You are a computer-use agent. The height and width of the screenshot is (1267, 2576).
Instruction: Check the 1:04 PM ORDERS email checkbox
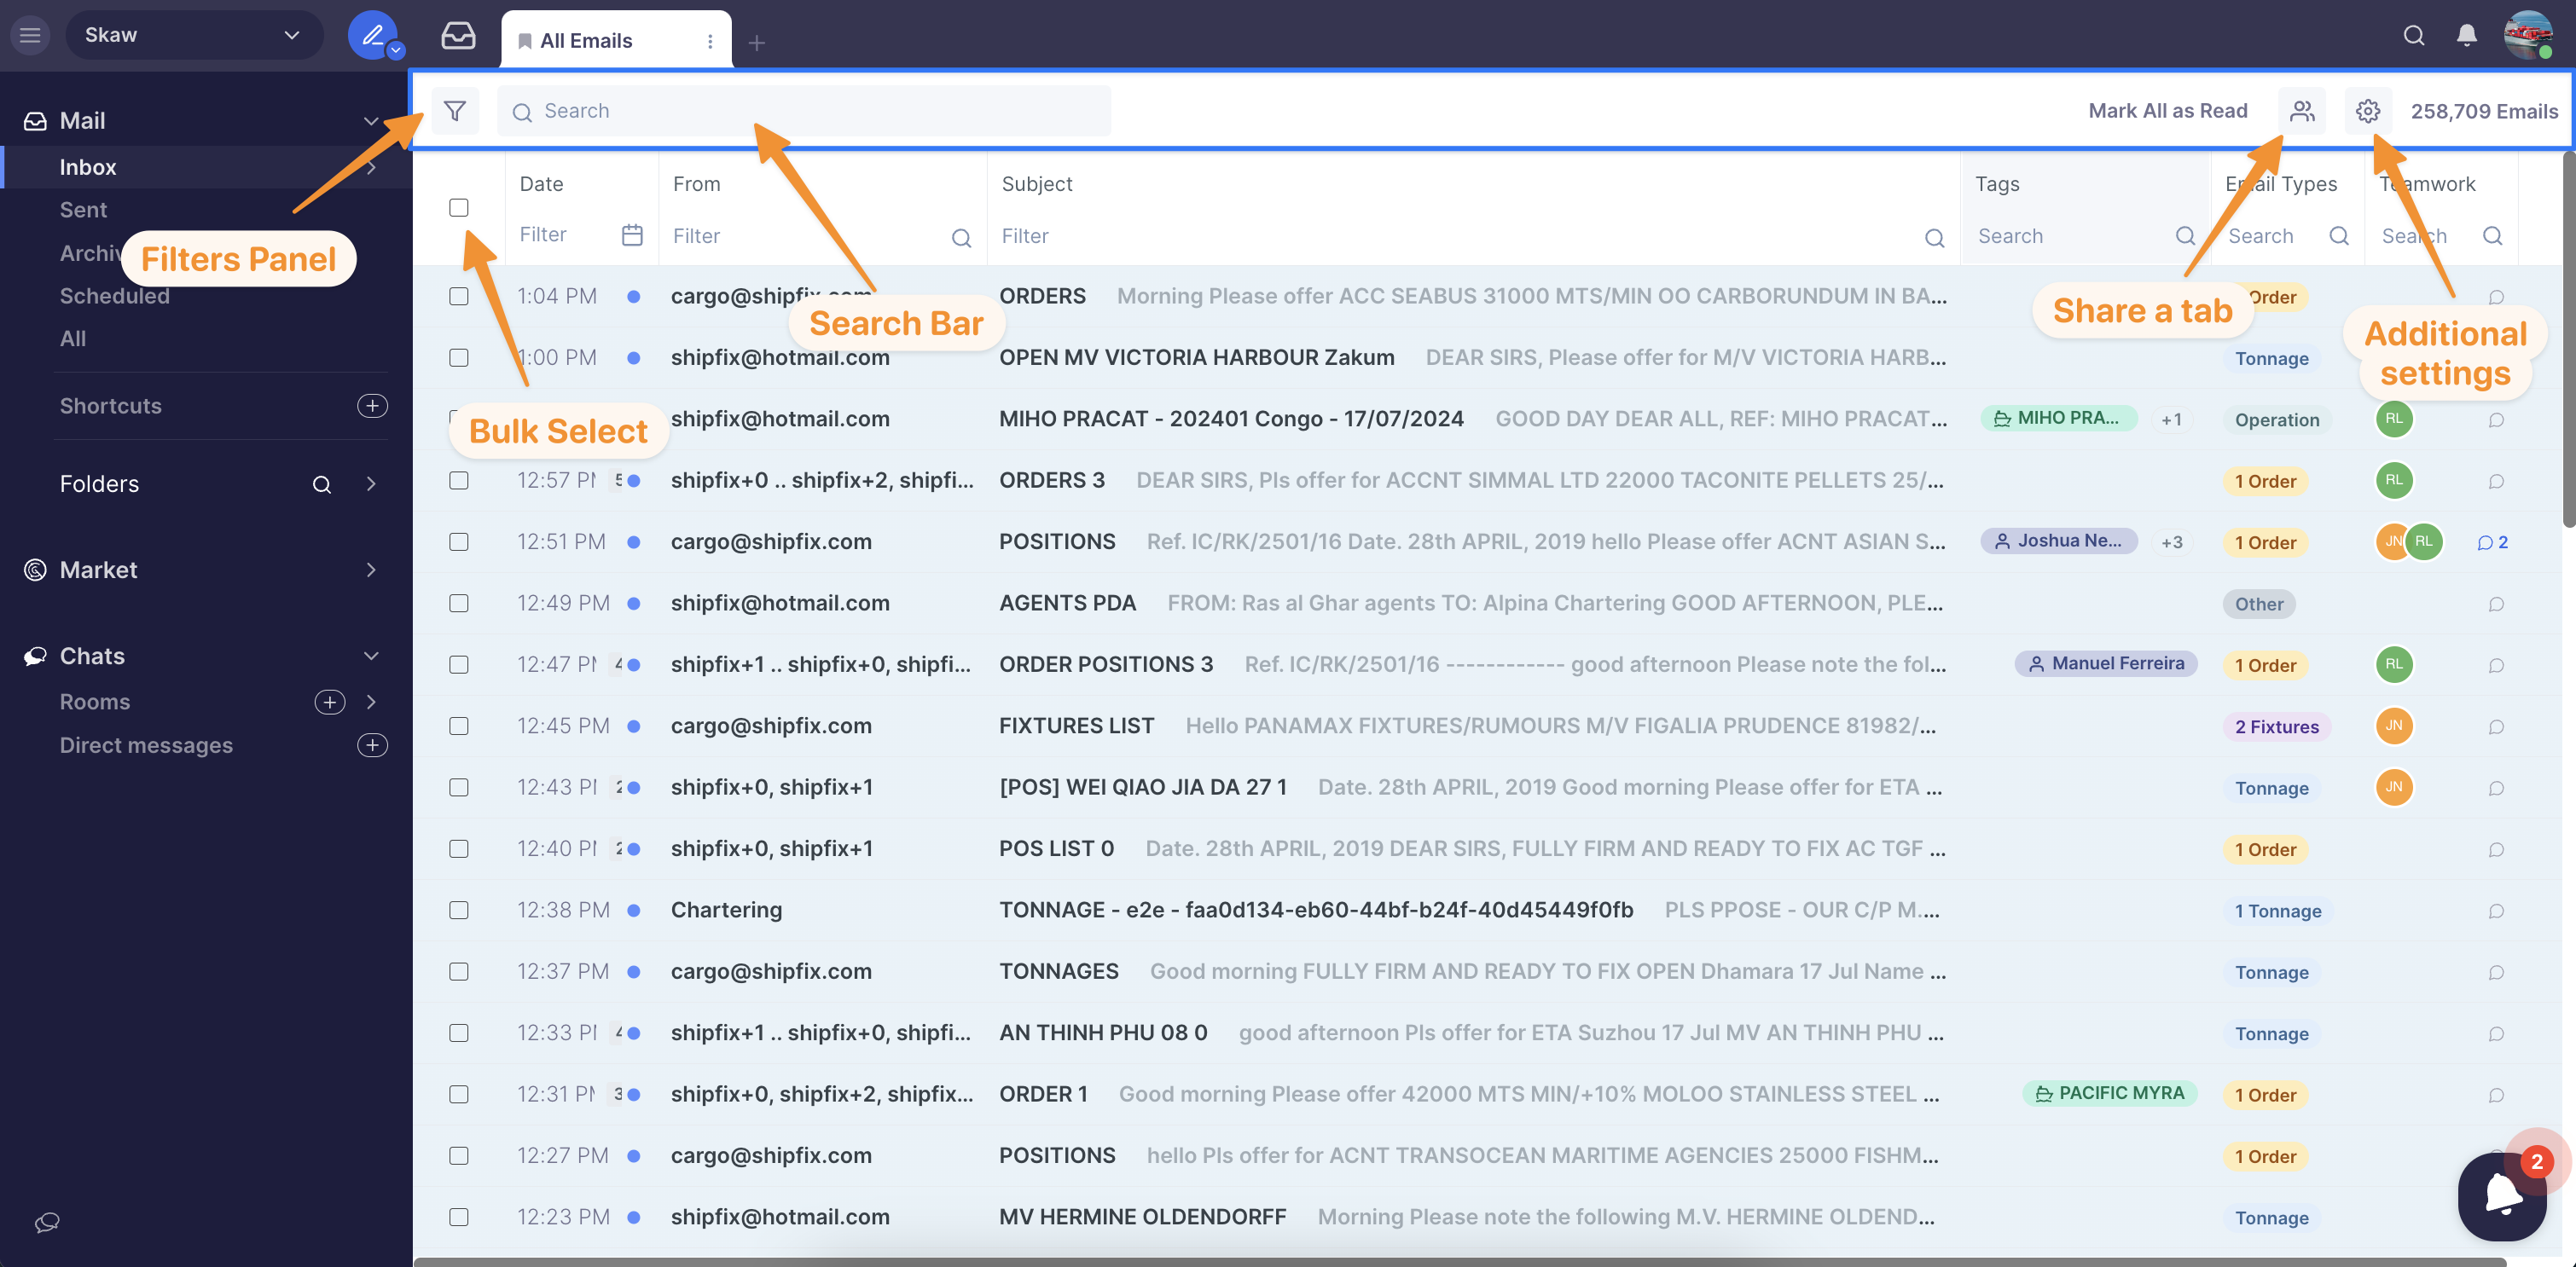pos(459,296)
